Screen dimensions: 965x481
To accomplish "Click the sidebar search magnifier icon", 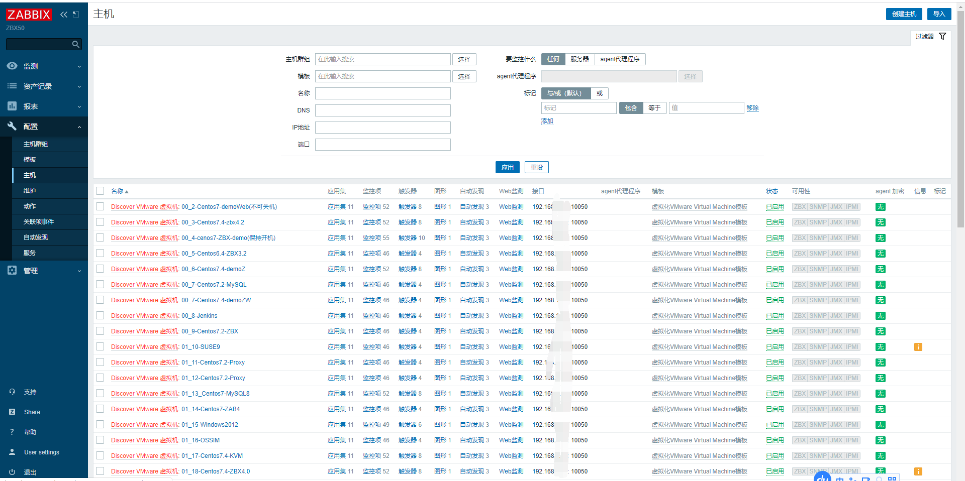I will tap(76, 44).
